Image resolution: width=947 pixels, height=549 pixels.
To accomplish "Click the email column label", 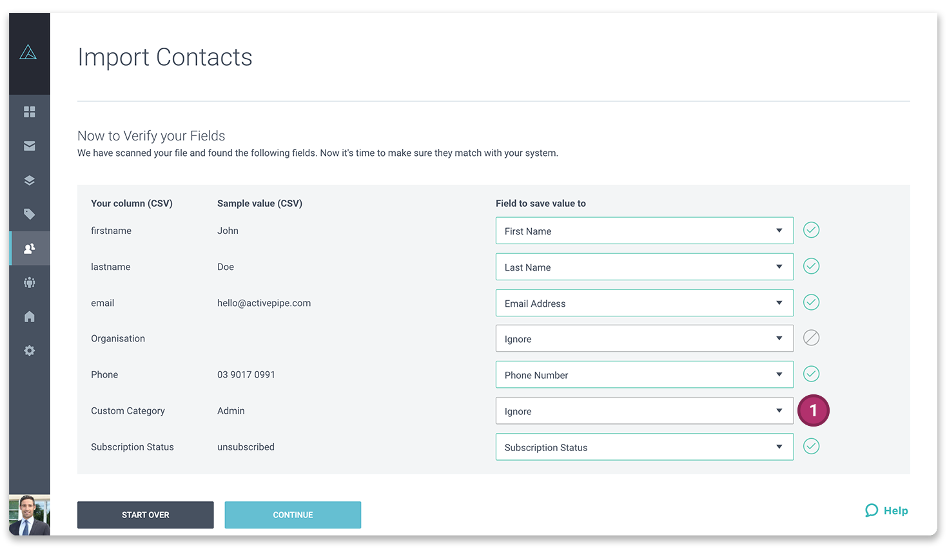I will [x=103, y=303].
